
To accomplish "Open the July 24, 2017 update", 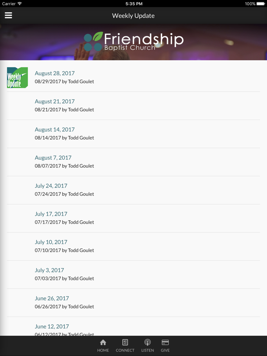I will click(x=133, y=190).
